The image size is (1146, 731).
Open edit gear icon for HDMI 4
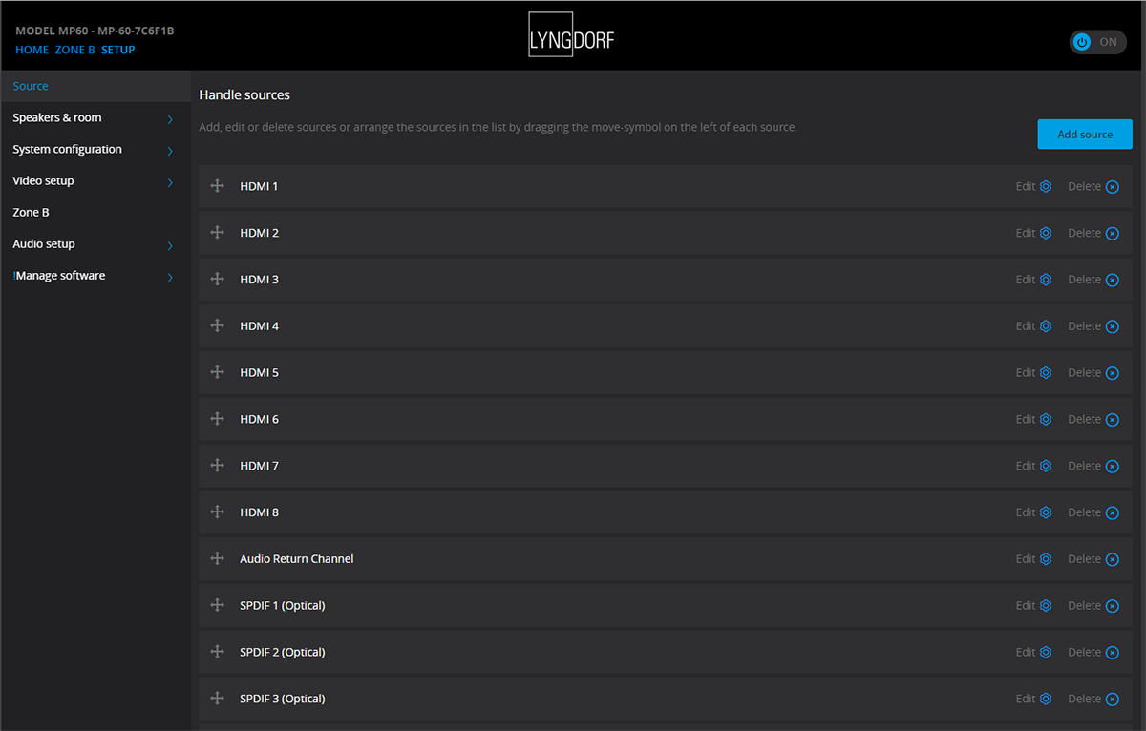point(1046,326)
